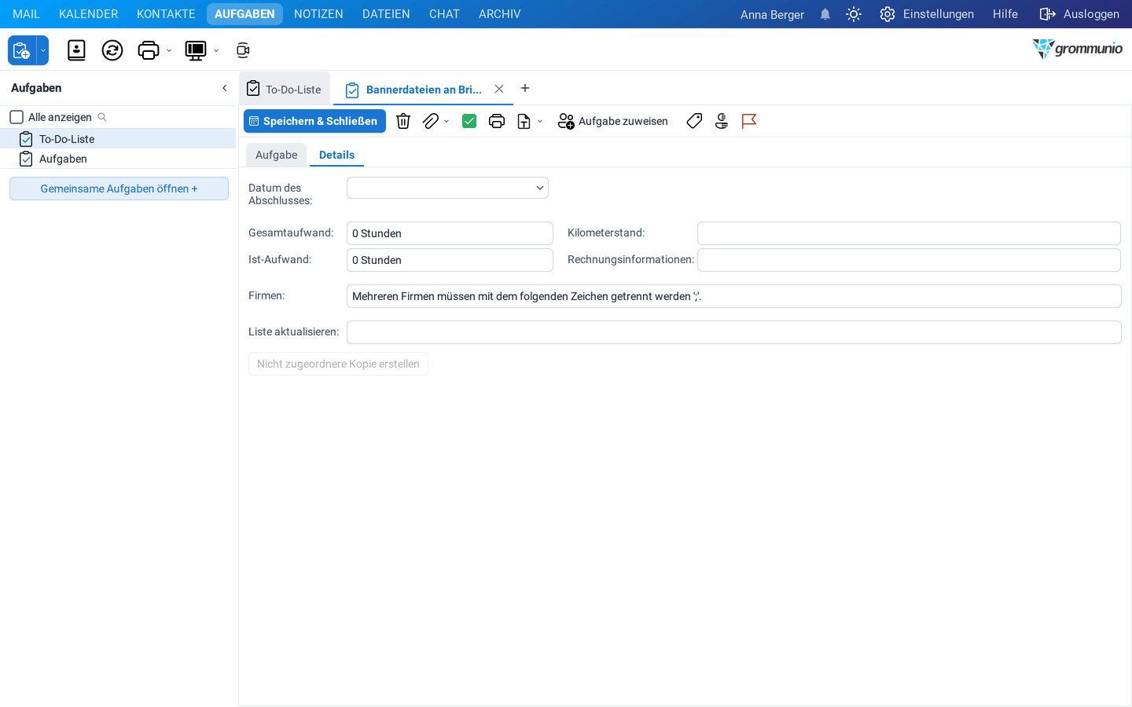The image size is (1132, 707).
Task: Click the grommunio logo
Action: pos(1077,49)
